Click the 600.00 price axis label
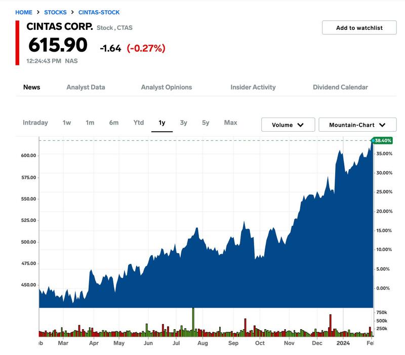The image size is (405, 355). 28,155
